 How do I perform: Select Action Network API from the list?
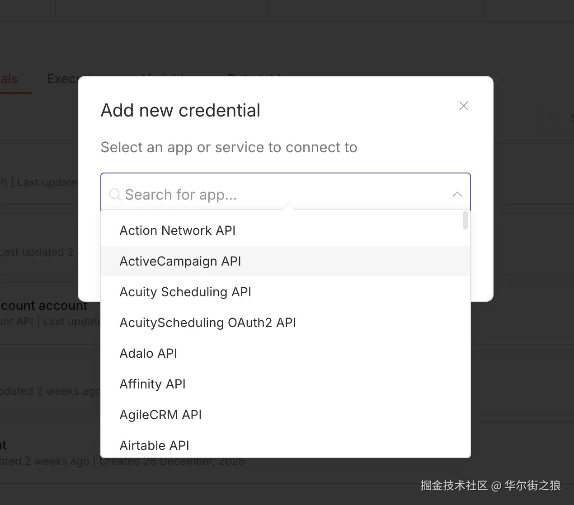click(178, 230)
